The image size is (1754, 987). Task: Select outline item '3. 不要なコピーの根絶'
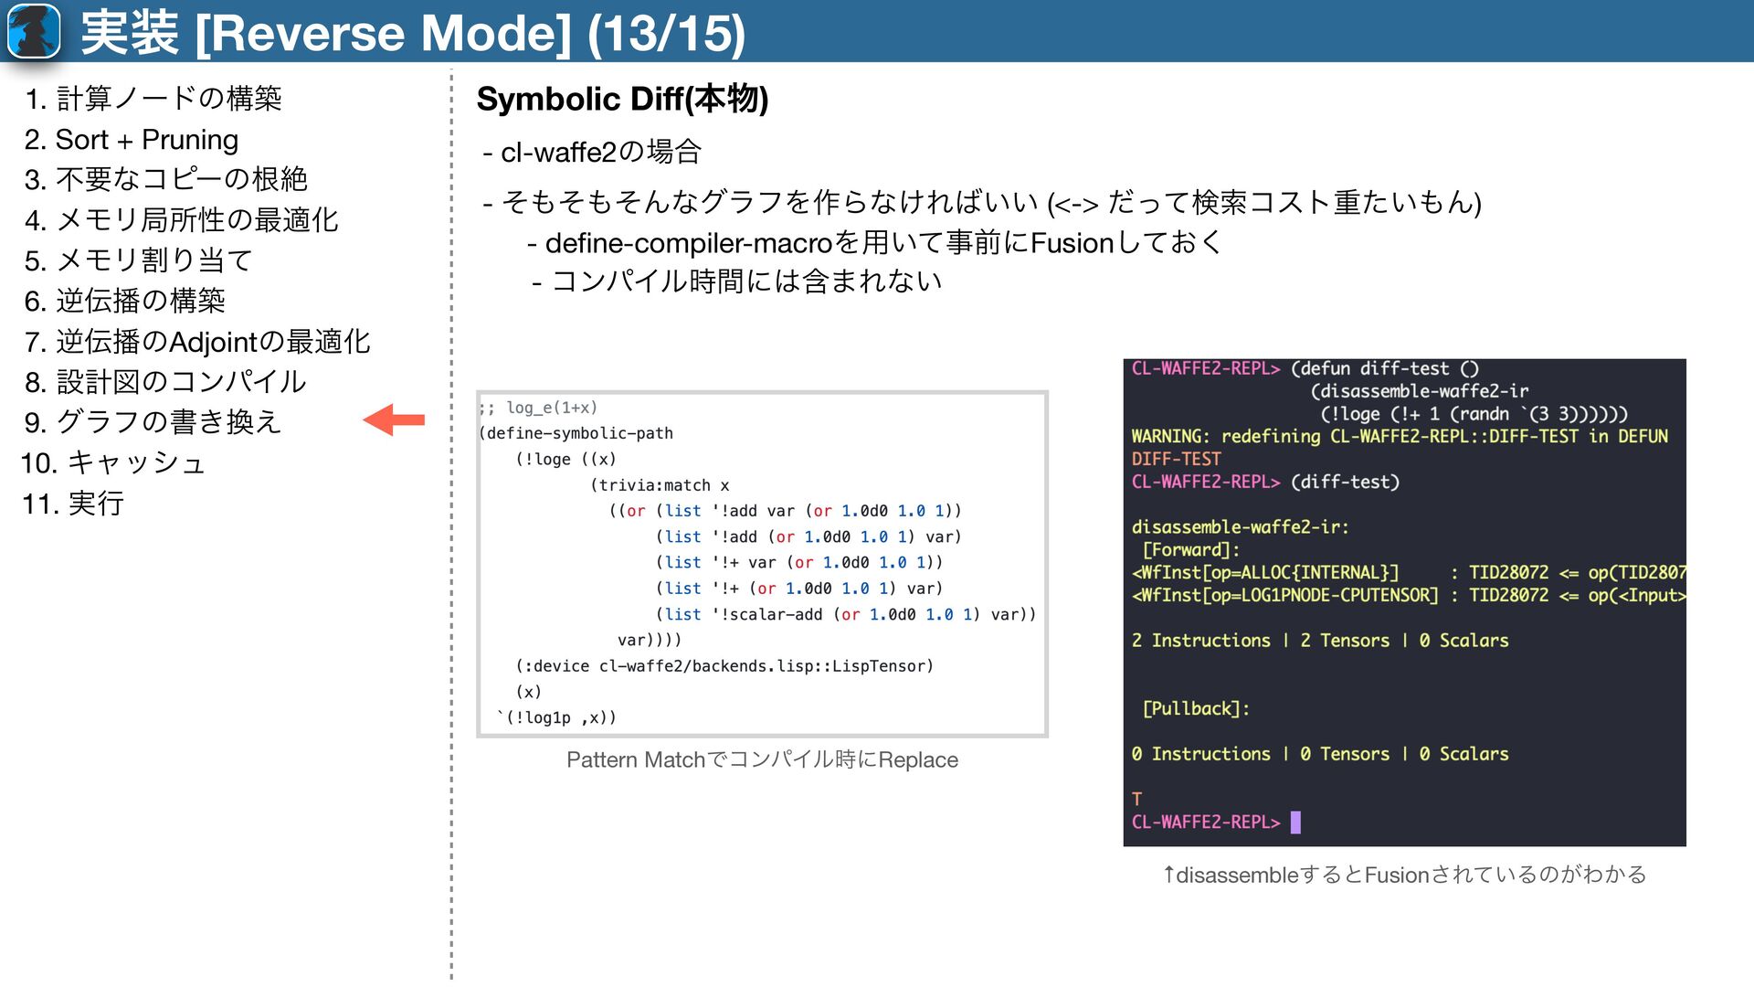[x=165, y=179]
